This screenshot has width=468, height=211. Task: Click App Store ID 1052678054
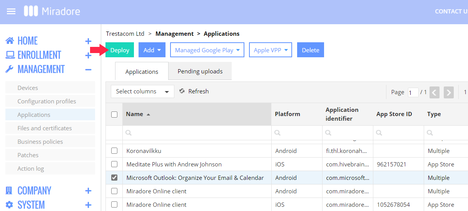(393, 204)
